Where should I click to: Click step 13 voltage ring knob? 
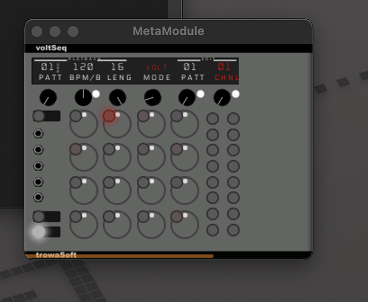click(84, 225)
